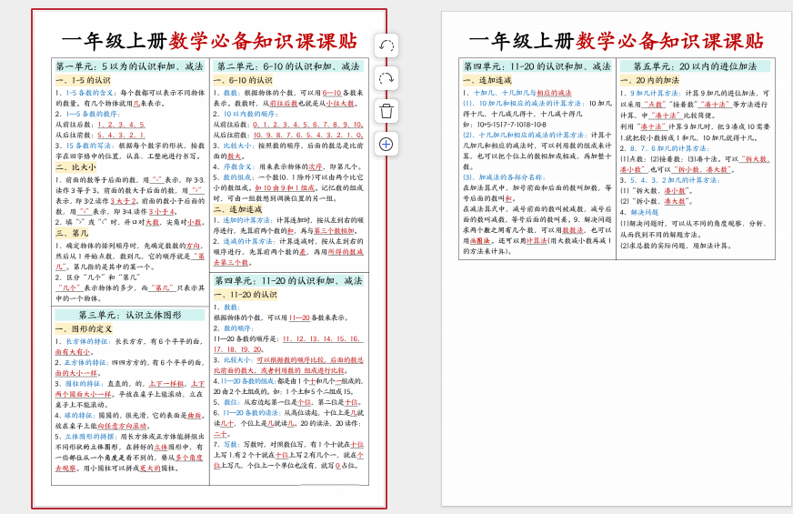Click the title heading on the second page
The height and width of the screenshot is (514, 793).
(616, 41)
